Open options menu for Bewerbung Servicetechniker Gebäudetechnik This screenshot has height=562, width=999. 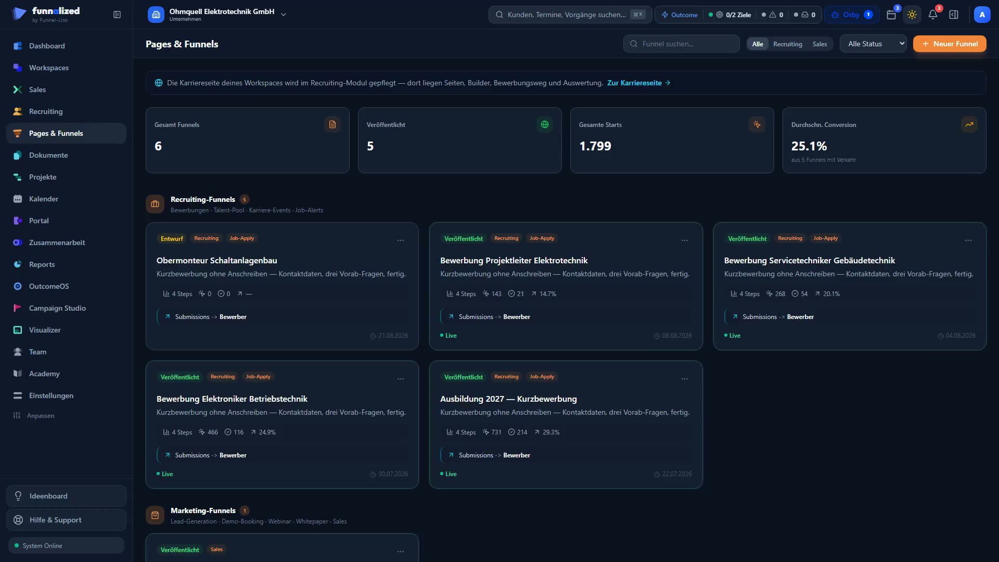click(968, 240)
